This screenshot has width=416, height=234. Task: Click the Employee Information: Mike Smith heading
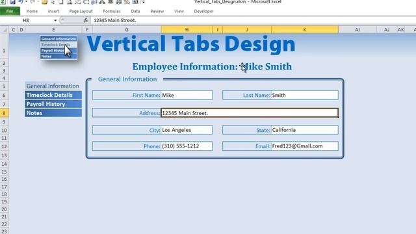[212, 66]
